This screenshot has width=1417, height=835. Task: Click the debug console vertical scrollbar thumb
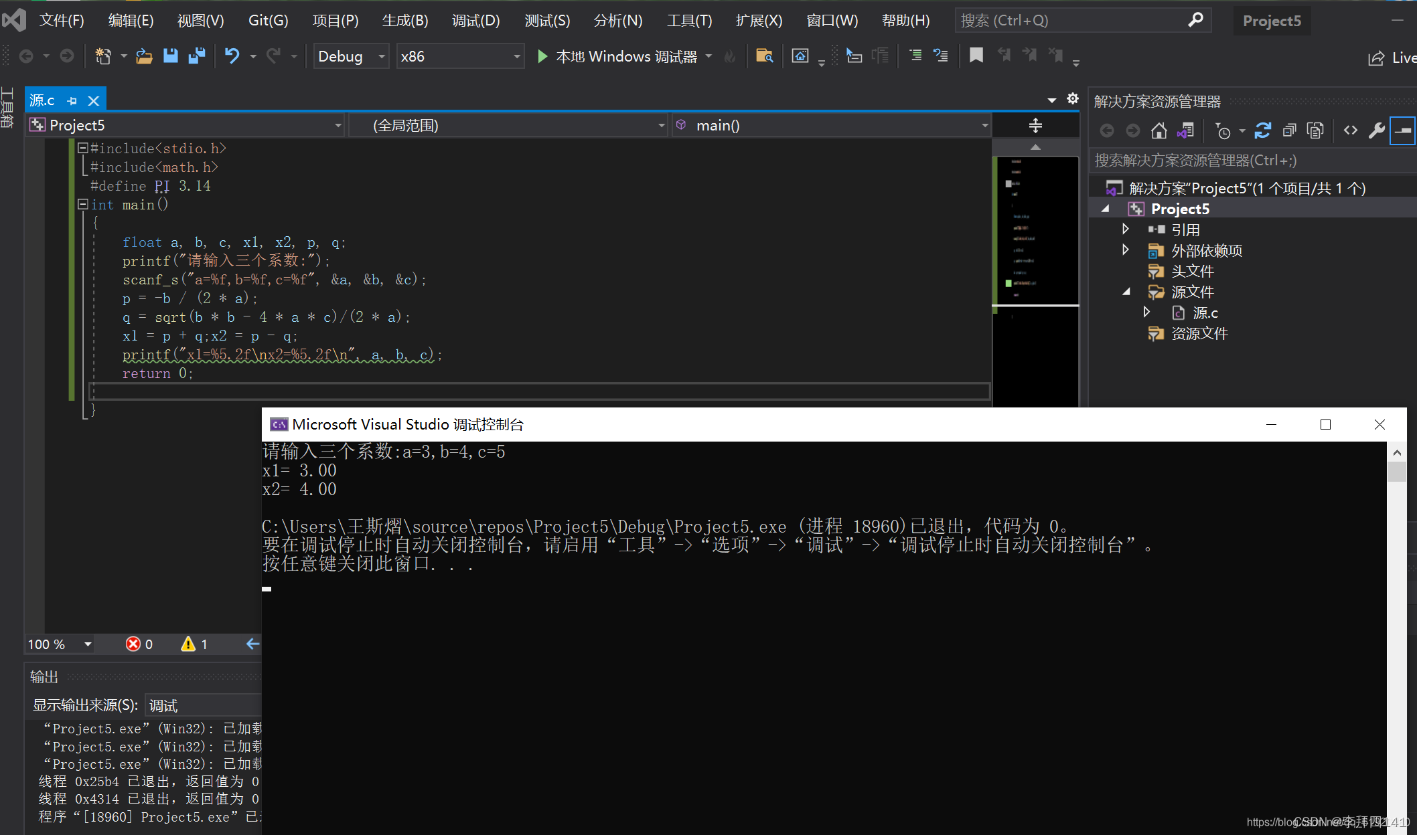click(1397, 472)
